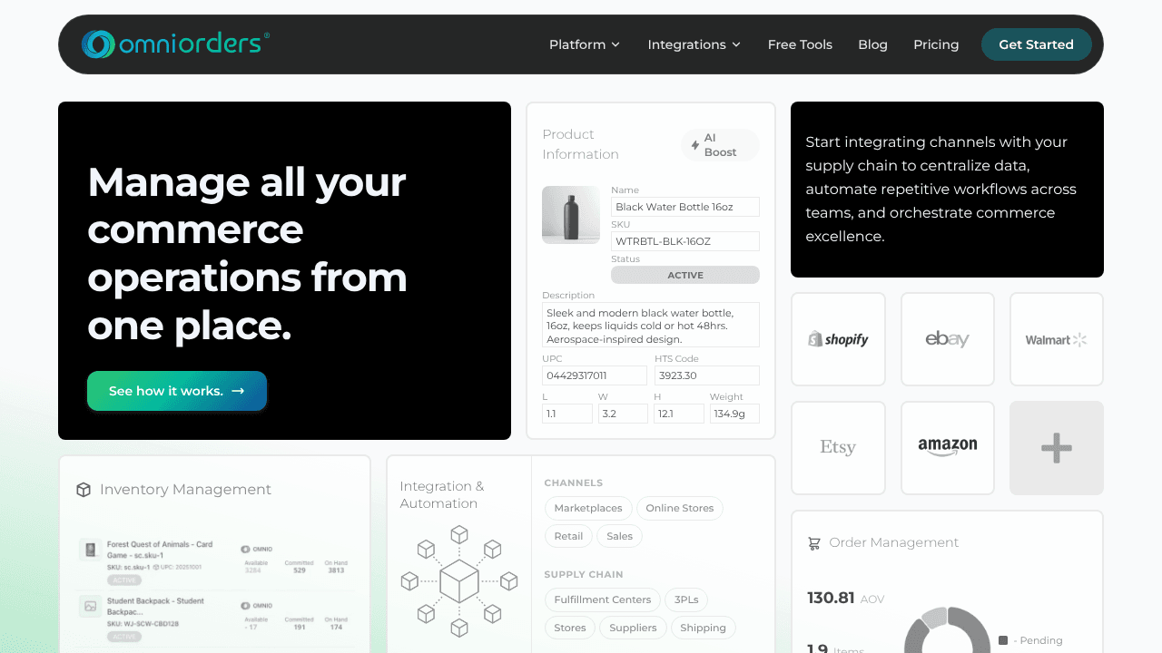Click the SUPPLY CHAIN section label
Image resolution: width=1162 pixels, height=653 pixels.
tap(584, 575)
